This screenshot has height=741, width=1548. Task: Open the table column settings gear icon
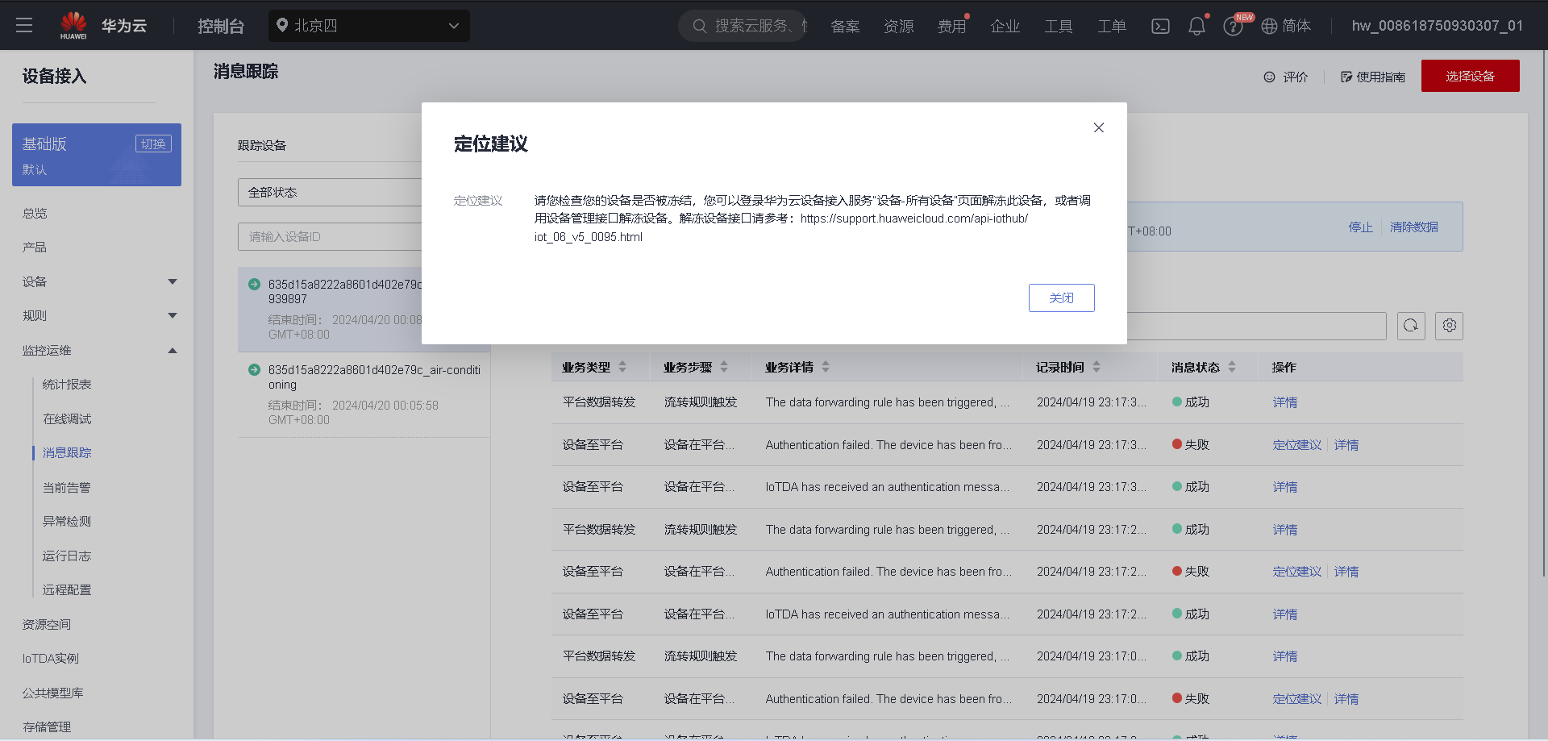click(x=1449, y=326)
